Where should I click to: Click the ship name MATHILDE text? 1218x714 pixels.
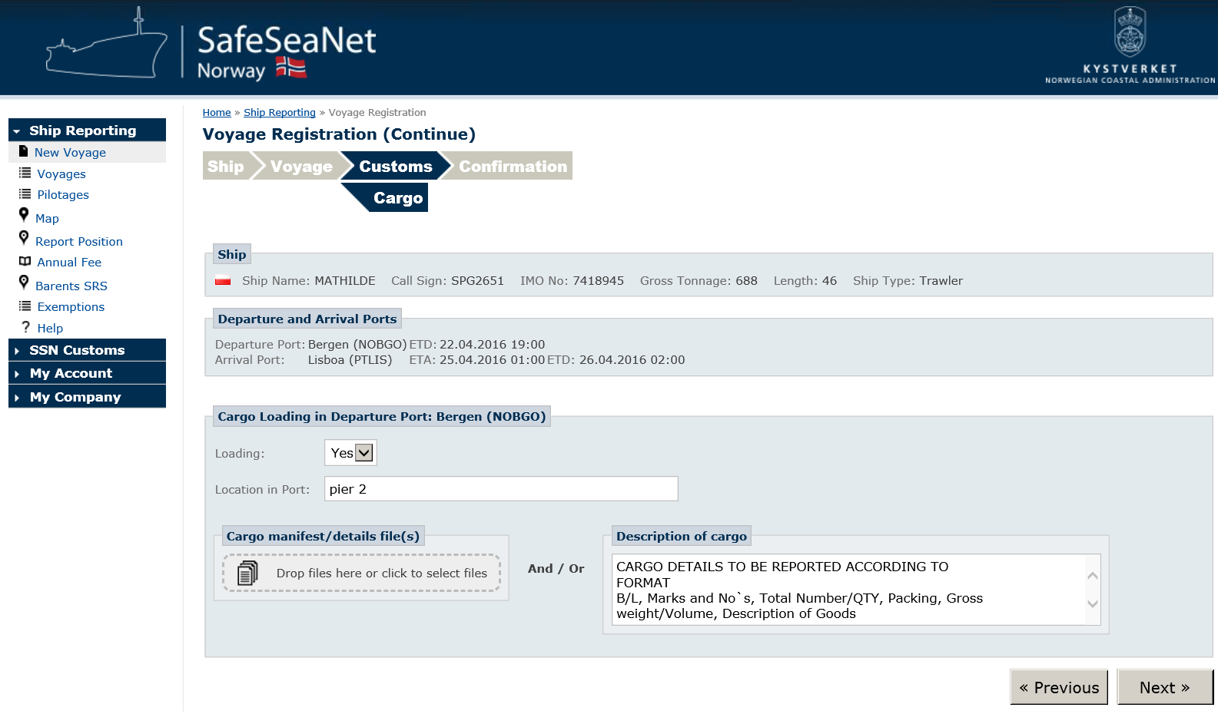point(345,281)
